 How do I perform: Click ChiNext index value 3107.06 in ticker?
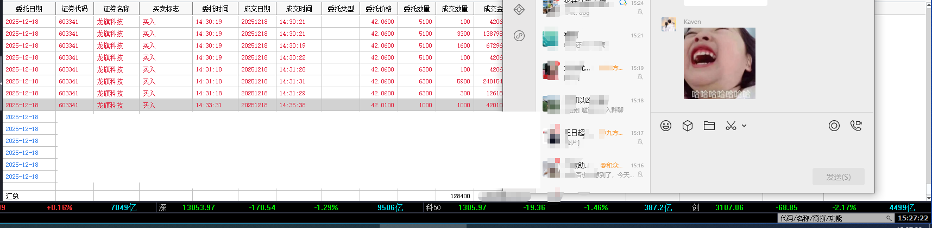(729, 207)
